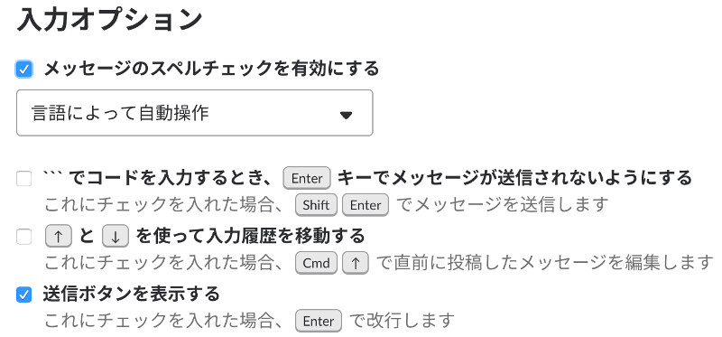Click the キーでメッセージが送信されないようにする label
This screenshot has width=722, height=337.
coord(514,177)
